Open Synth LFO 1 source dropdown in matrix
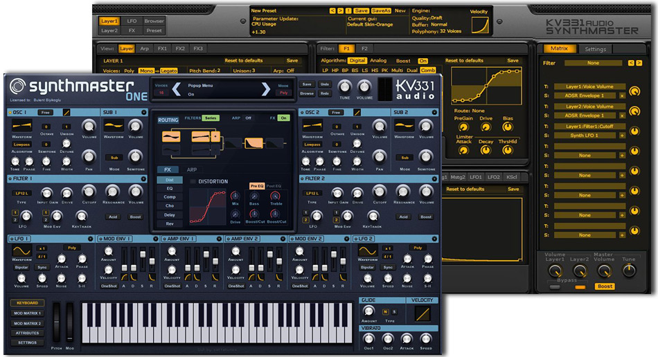 [585, 136]
